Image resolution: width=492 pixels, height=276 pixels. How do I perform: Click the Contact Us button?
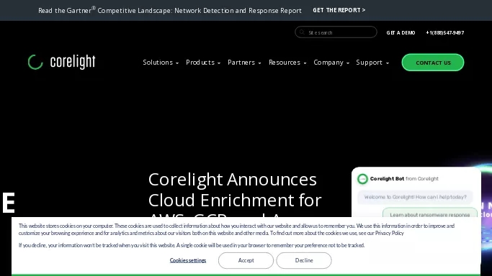pos(433,63)
